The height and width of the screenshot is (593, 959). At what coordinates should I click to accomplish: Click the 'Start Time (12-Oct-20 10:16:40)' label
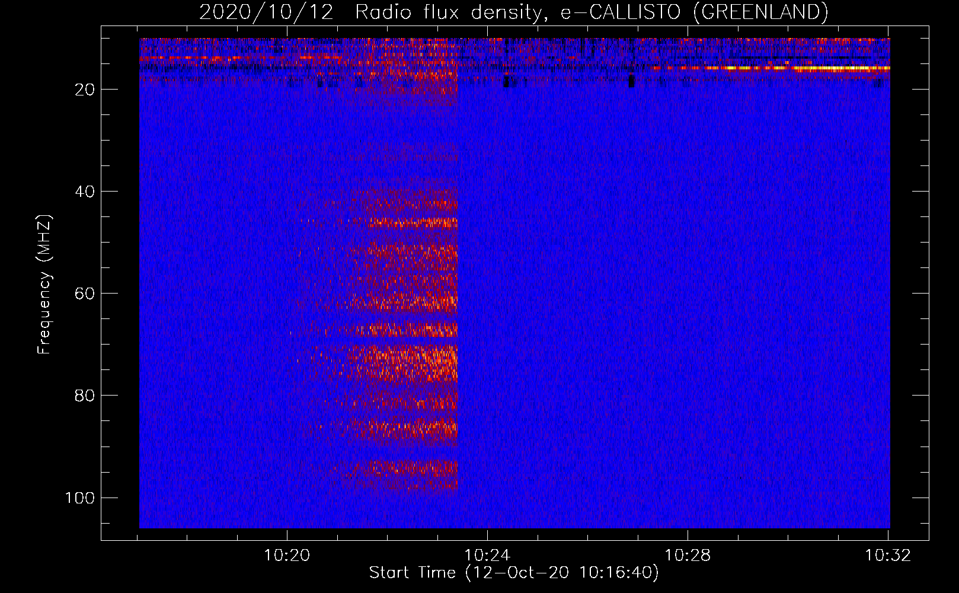tap(514, 573)
